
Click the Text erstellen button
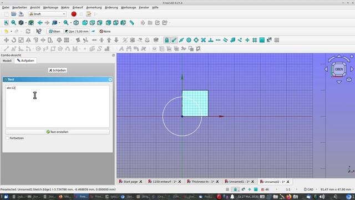click(58, 132)
